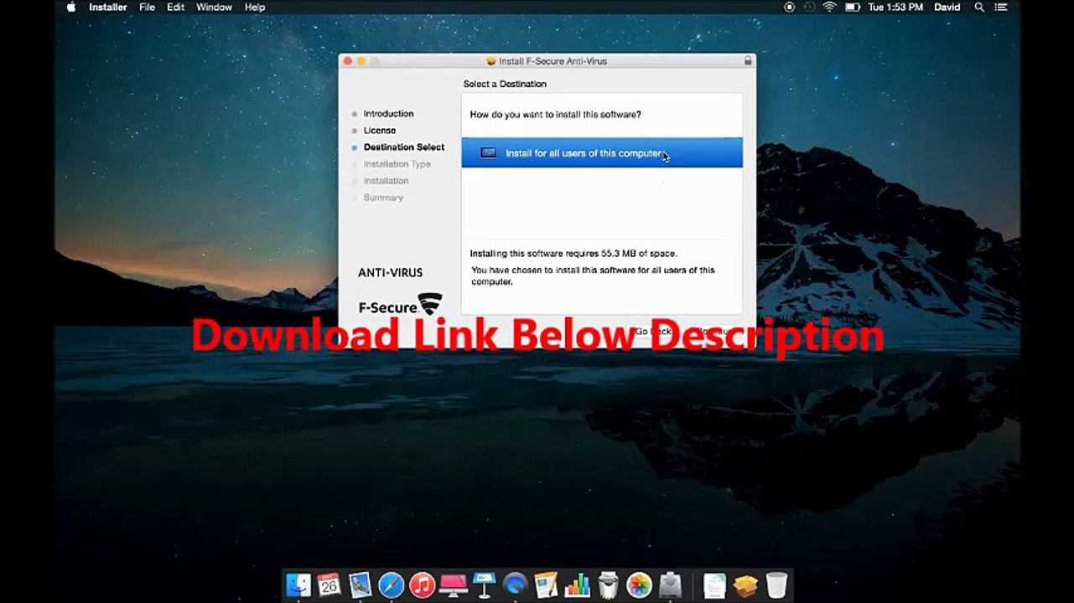Click the Introduction step
The width and height of the screenshot is (1074, 603).
tap(388, 114)
